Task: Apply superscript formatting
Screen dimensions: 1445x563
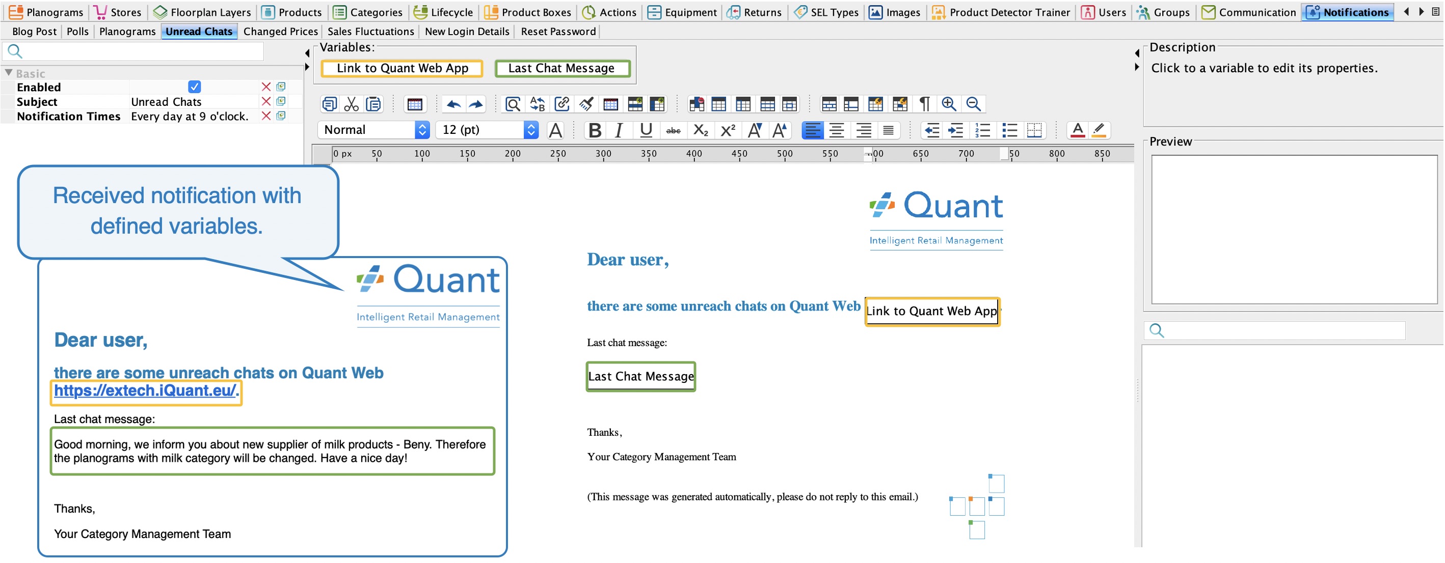Action: 728,130
